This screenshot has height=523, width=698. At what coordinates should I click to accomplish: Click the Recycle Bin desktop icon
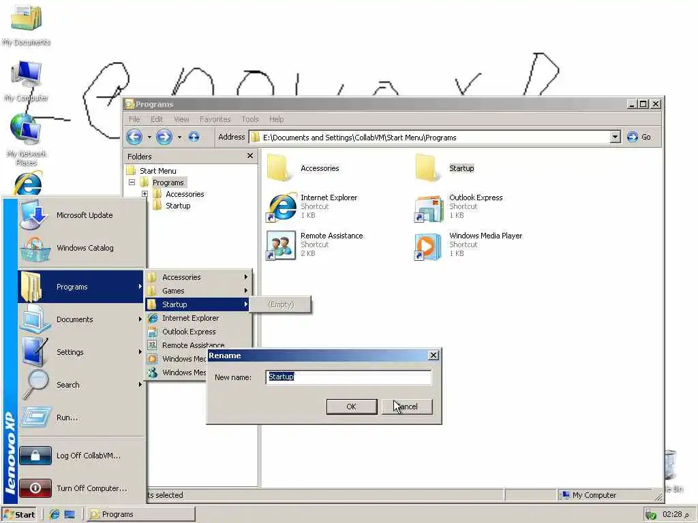tap(673, 471)
